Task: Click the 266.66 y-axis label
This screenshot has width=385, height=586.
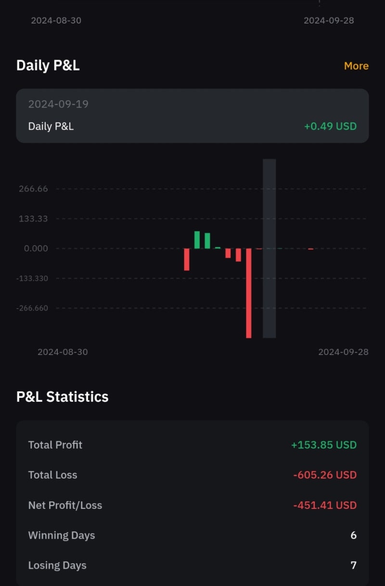Action: 33,189
